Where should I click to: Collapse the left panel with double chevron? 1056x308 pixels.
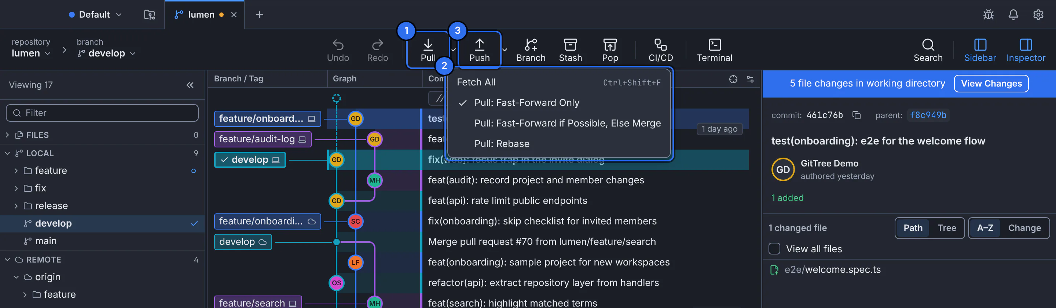190,85
